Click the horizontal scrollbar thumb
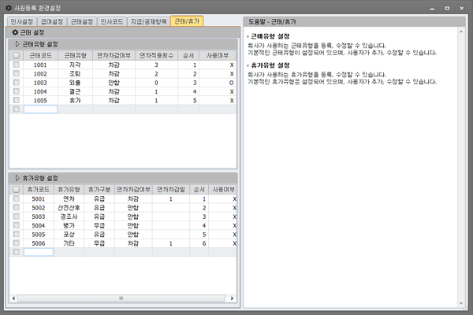 click(121, 298)
